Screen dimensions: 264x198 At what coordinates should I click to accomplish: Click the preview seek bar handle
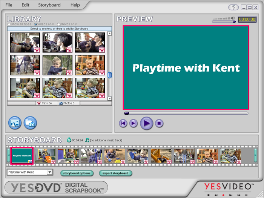126,113
